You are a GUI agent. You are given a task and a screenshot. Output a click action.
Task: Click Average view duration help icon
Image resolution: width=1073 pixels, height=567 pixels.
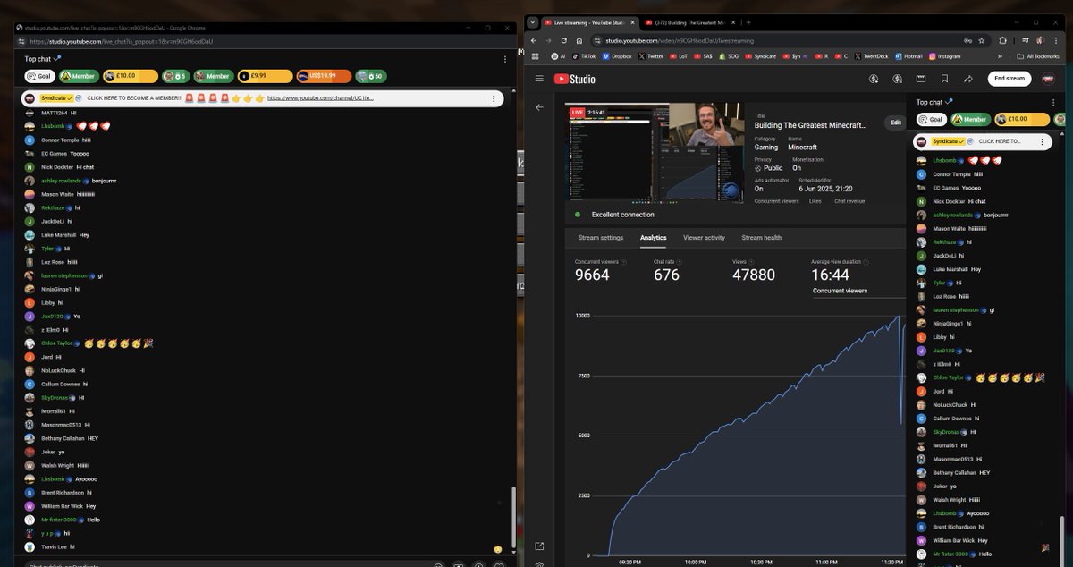[x=866, y=262]
